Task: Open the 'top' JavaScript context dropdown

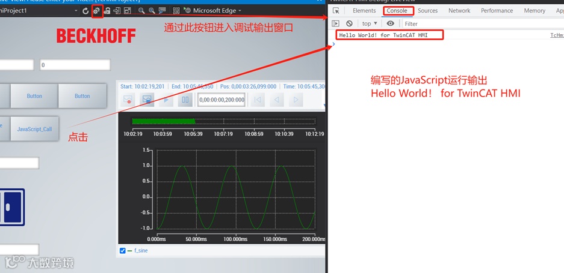Action: click(370, 23)
